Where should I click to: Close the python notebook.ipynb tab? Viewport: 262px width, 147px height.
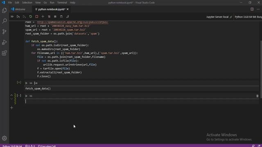(68, 9)
